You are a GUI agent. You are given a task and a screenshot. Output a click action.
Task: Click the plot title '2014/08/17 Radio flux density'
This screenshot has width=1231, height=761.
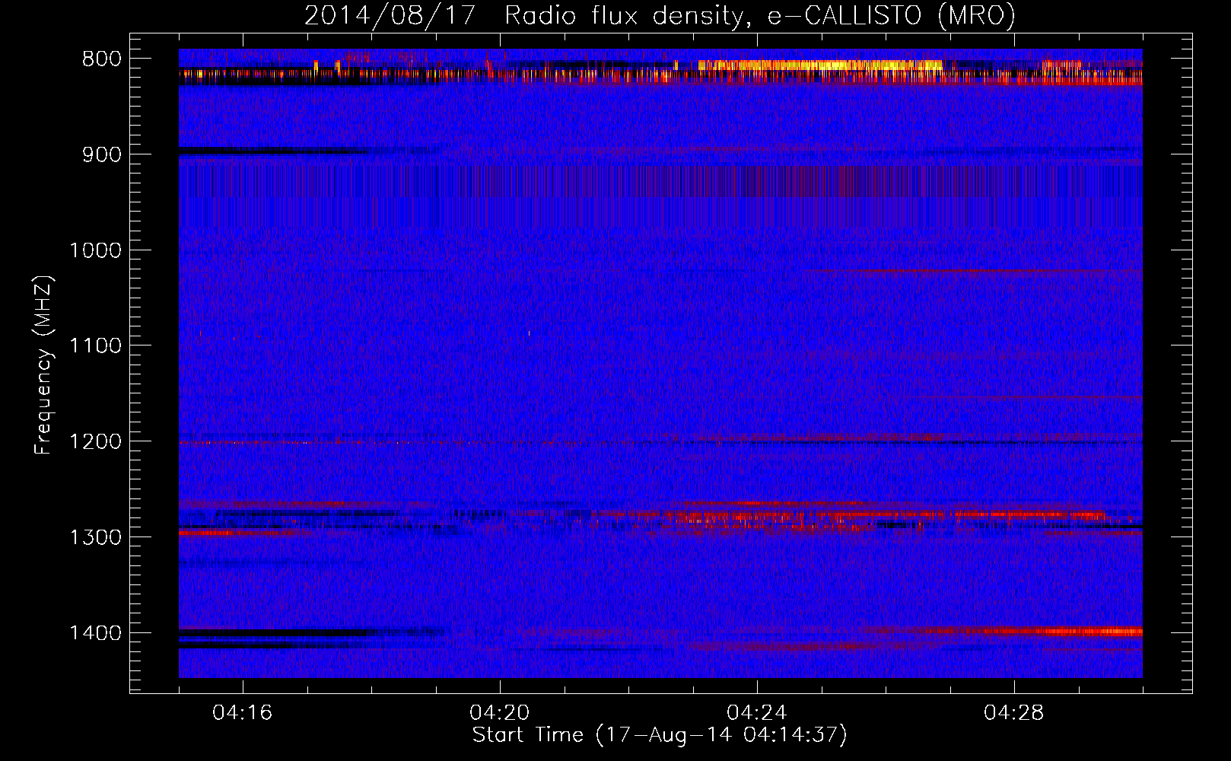(660, 16)
